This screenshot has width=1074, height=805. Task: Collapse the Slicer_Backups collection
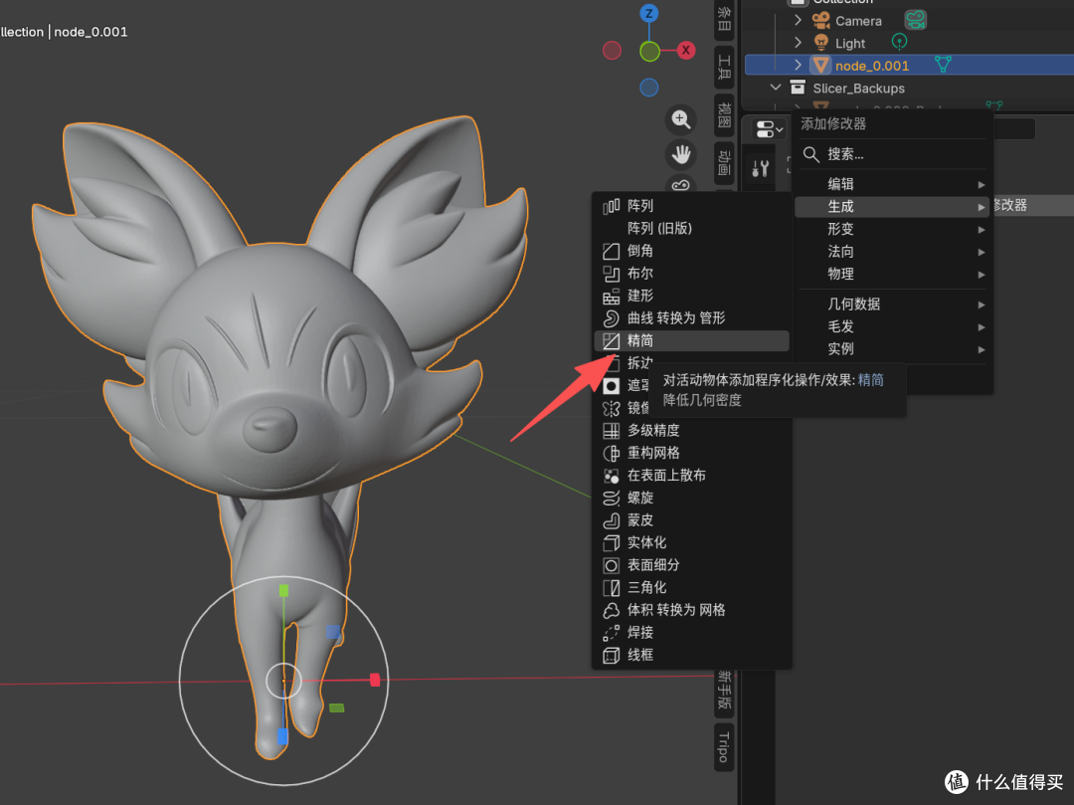click(x=776, y=88)
